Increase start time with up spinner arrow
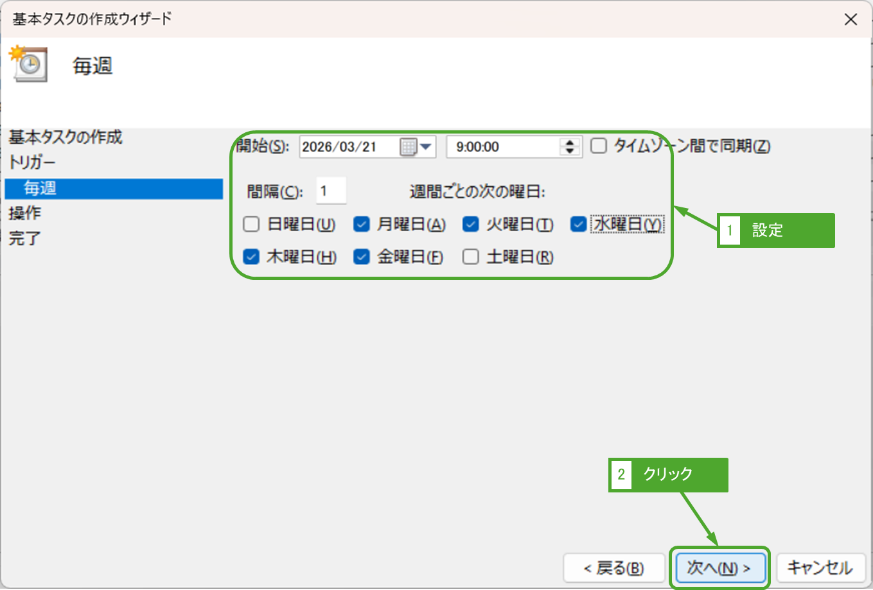The height and width of the screenshot is (590, 873). pyautogui.click(x=569, y=143)
